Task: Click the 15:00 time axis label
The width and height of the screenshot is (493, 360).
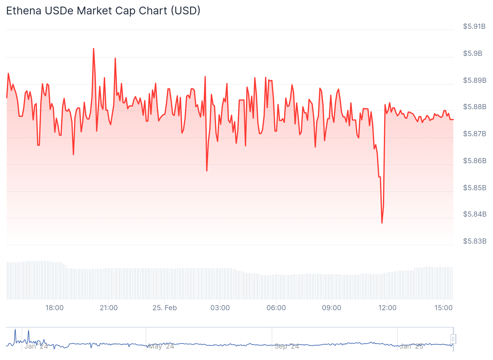Action: point(443,308)
